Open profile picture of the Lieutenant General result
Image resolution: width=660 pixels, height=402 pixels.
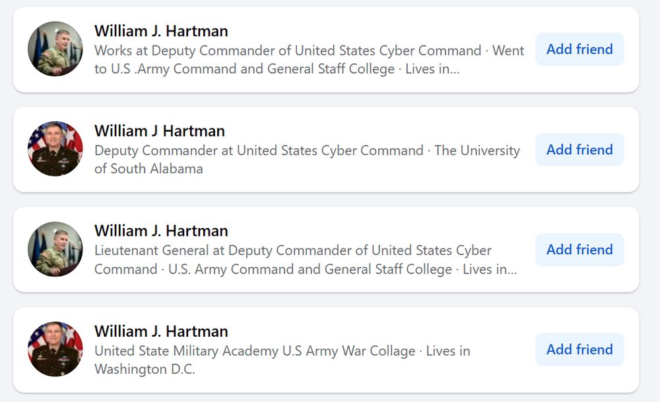tap(55, 249)
